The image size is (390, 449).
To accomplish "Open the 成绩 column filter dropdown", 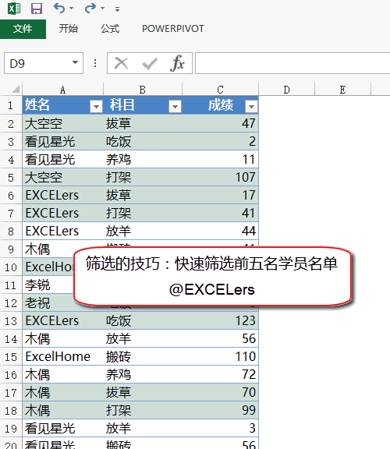I will point(251,107).
